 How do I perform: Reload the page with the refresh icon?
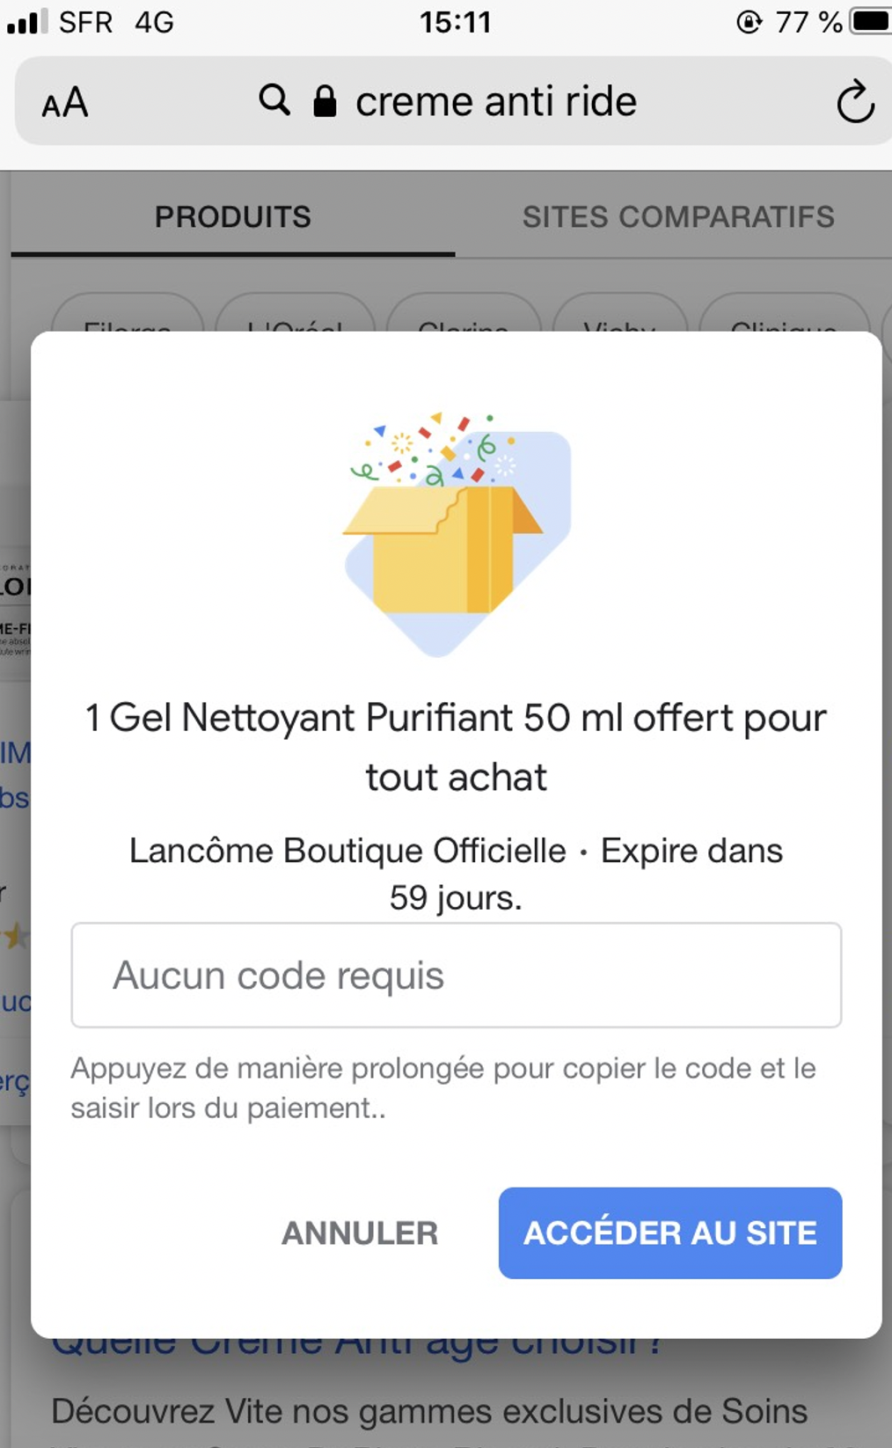coord(854,103)
